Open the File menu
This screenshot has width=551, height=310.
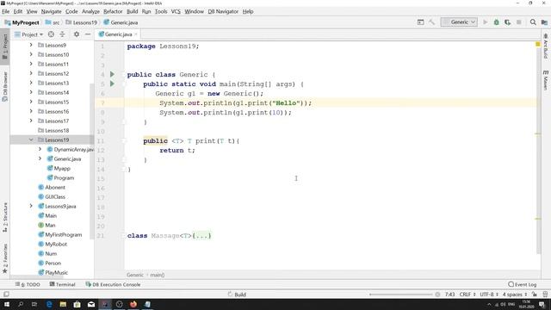tap(6, 11)
